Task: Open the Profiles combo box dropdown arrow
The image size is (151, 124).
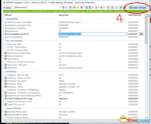Action: [x=60, y=7]
